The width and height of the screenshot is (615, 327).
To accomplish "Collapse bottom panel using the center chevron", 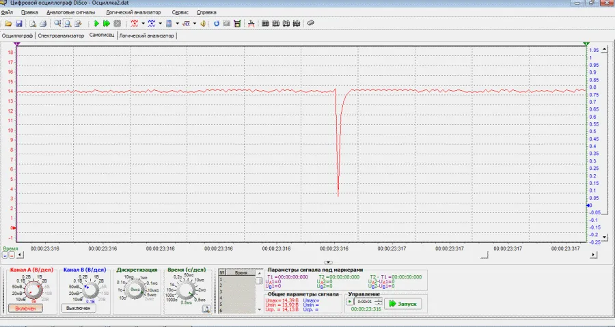I will coord(328,262).
